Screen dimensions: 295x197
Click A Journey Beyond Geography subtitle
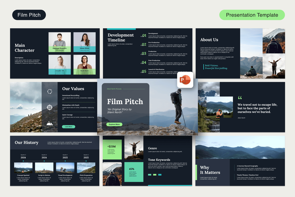point(247,166)
